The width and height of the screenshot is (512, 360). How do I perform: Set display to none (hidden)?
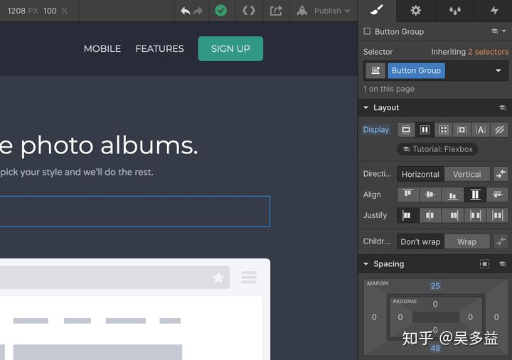[x=499, y=130]
